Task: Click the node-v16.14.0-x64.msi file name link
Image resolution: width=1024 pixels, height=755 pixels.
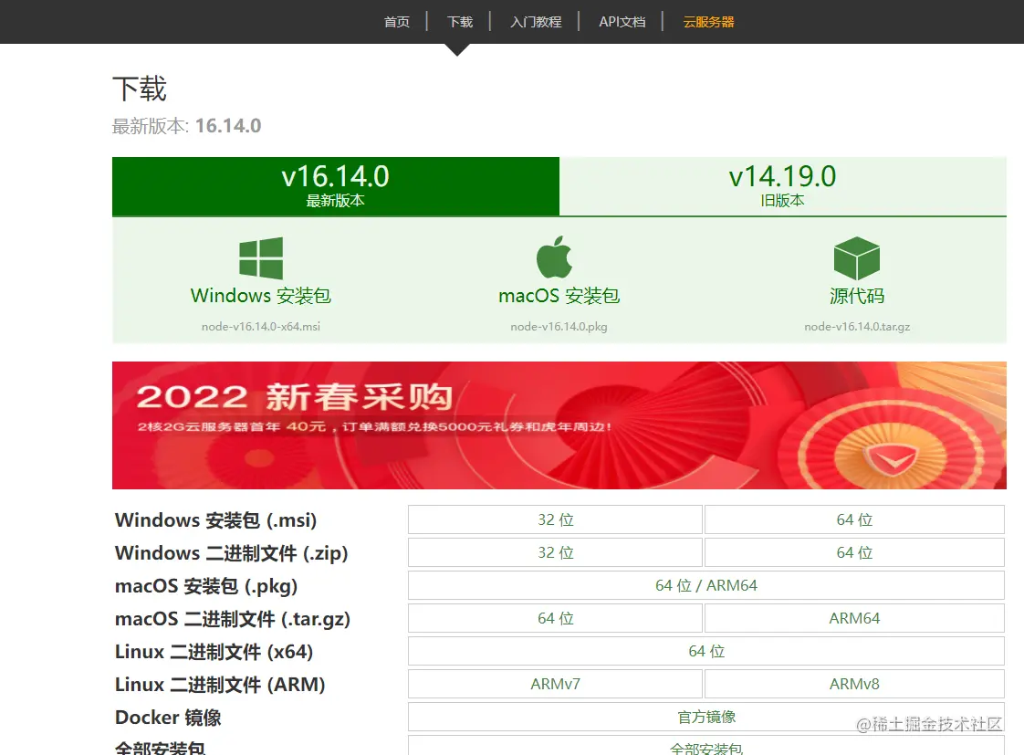Action: pos(261,327)
